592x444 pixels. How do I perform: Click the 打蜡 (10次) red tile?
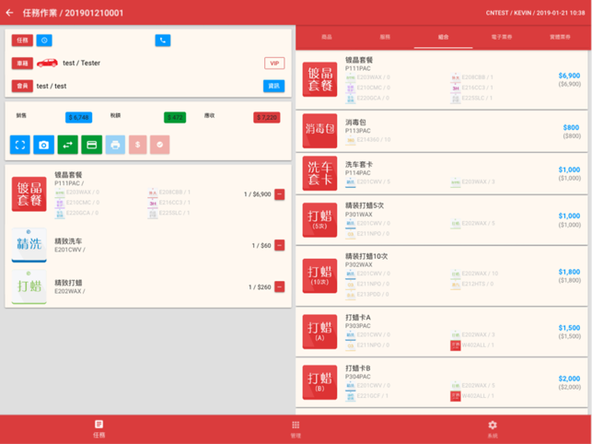click(x=319, y=275)
